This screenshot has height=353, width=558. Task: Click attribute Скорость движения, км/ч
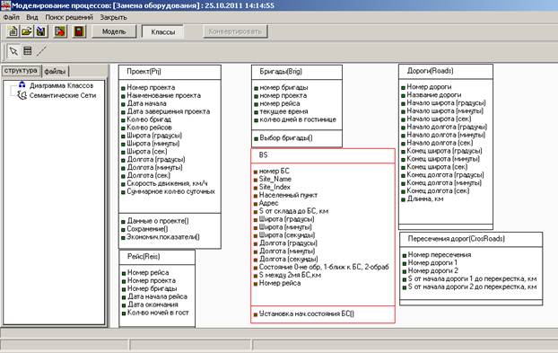click(167, 183)
